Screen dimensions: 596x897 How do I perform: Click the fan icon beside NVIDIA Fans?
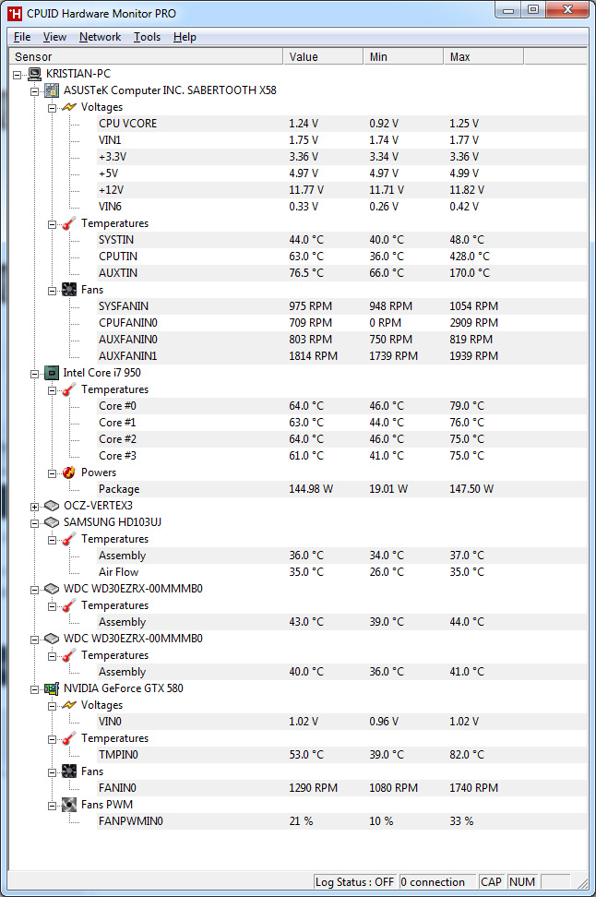click(69, 771)
